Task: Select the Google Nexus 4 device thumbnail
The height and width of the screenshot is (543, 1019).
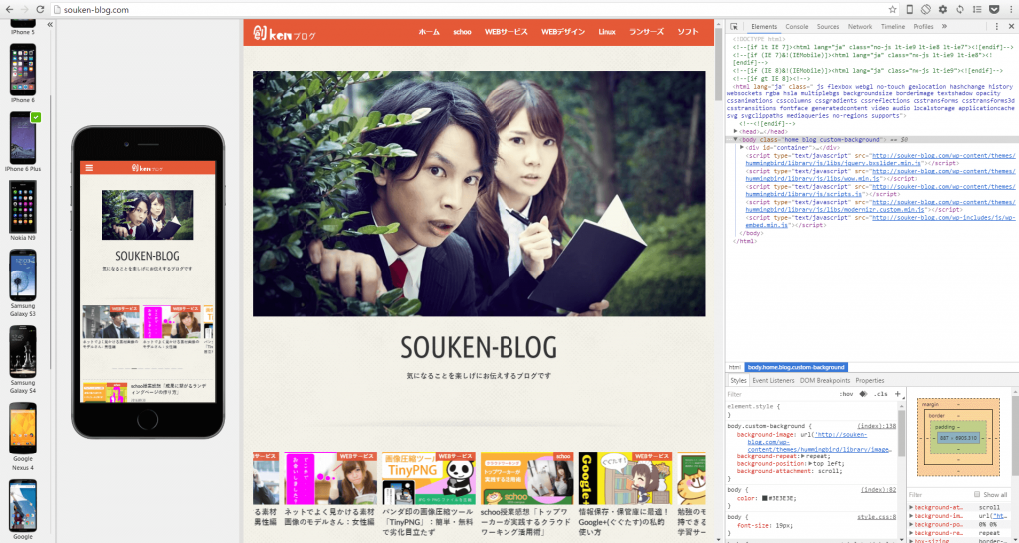Action: tap(23, 428)
